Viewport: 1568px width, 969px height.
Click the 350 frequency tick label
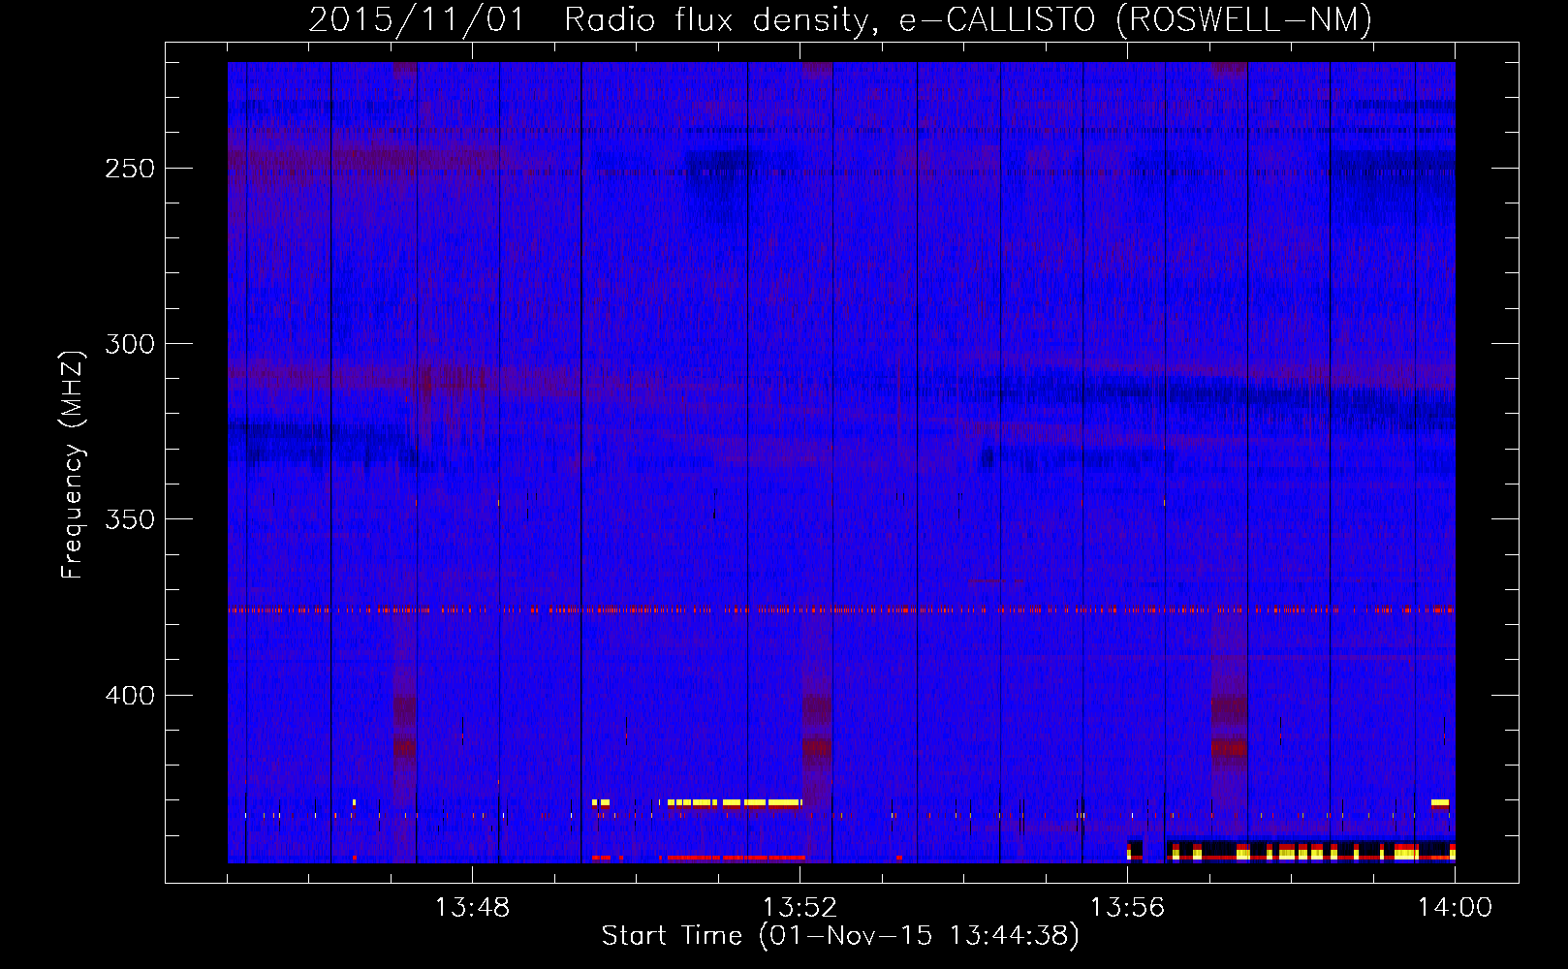pos(129,519)
